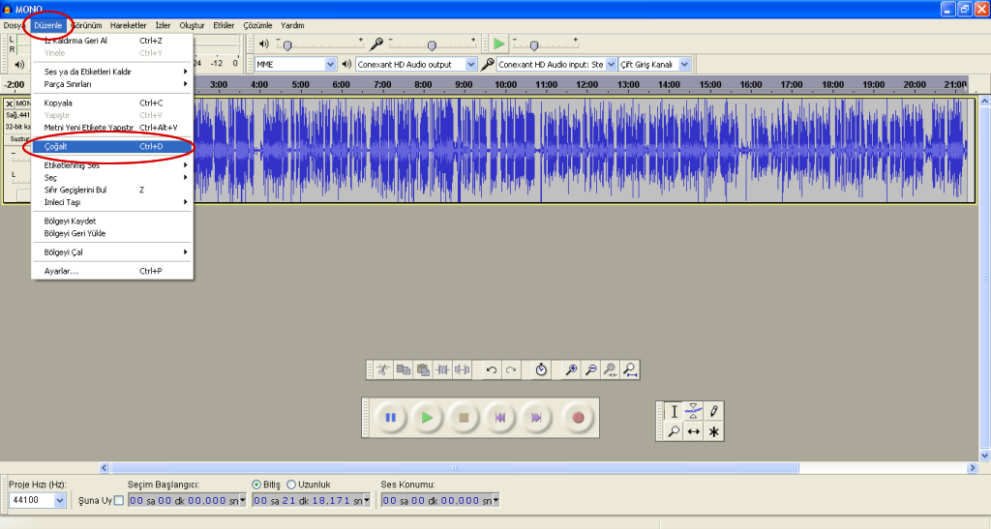Click the output volume slider knob

(x=287, y=45)
